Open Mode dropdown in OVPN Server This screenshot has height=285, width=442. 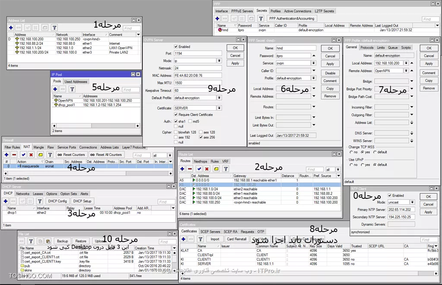pos(219,60)
